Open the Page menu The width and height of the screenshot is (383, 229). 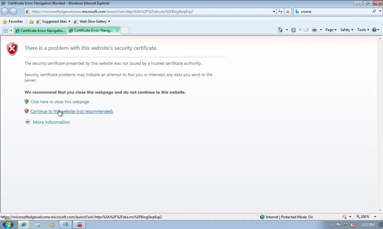[x=331, y=30]
